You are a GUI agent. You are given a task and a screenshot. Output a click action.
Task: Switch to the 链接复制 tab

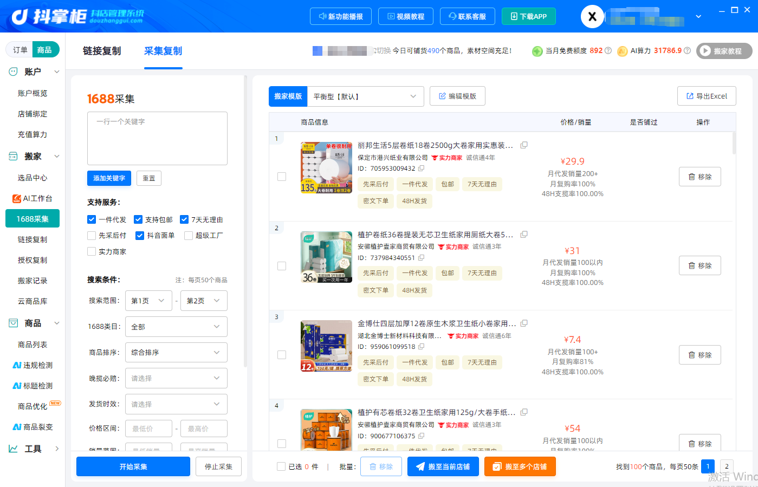102,51
